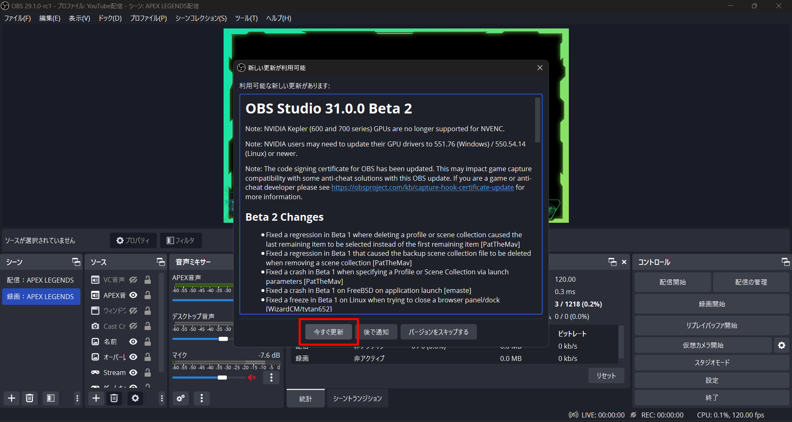
Task: Click バージョンをスキップする skip version button
Action: (438, 332)
